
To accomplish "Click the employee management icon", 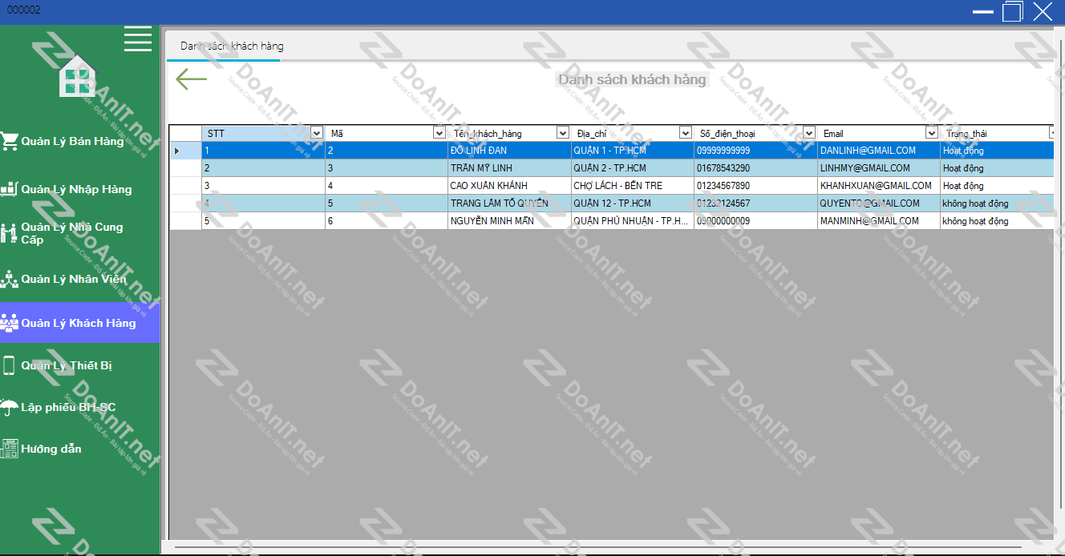I will tap(10, 279).
